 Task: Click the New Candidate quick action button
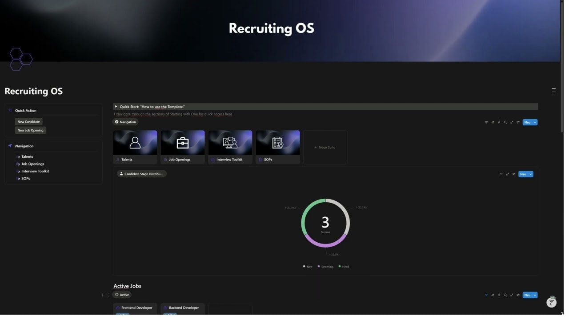tap(28, 121)
